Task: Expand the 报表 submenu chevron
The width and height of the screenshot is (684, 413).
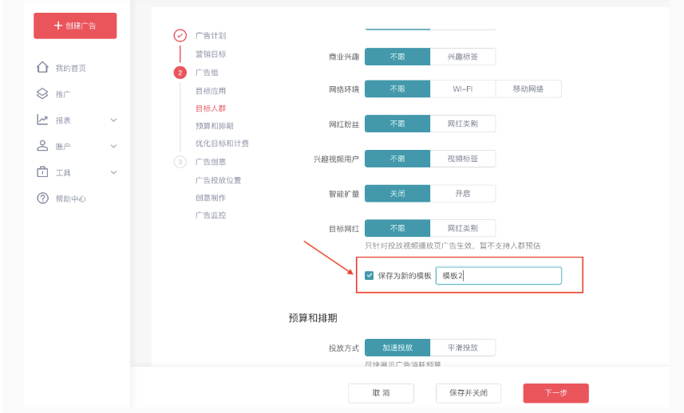Action: pos(113,120)
